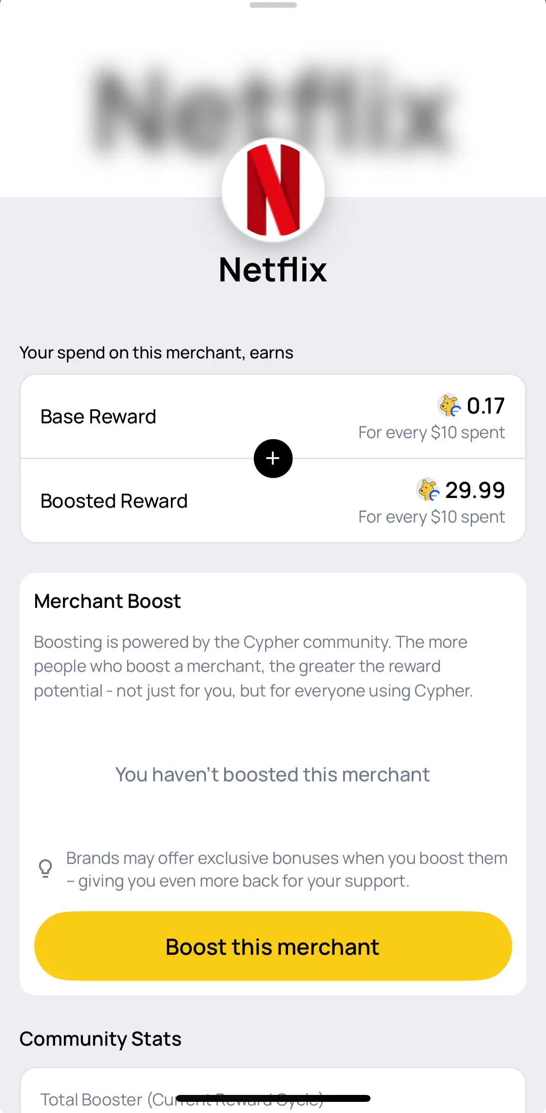This screenshot has width=546, height=1113.
Task: Click the black plus icon between rewards
Action: (273, 458)
